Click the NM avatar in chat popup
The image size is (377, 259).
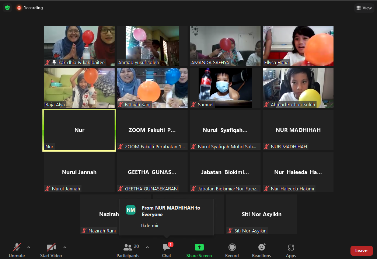coord(130,210)
